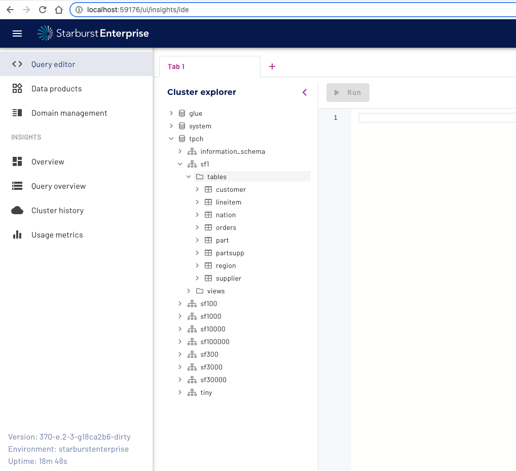This screenshot has width=516, height=471.
Task: Reload the current page
Action: click(x=43, y=10)
